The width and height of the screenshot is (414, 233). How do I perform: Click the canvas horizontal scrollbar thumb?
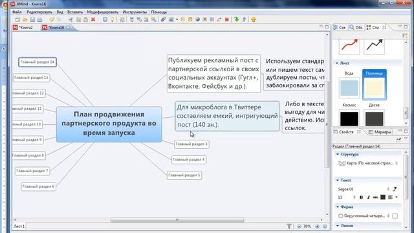tap(177, 220)
